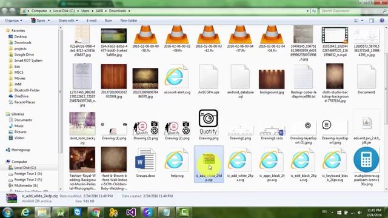This screenshot has height=218, width=388.
Task: Click the E-mail toolbar button
Action: pos(92,21)
